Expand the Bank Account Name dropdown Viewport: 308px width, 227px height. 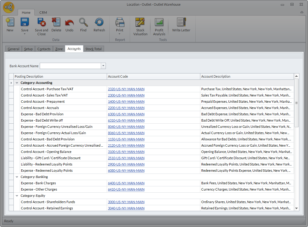pyautogui.click(x=103, y=66)
